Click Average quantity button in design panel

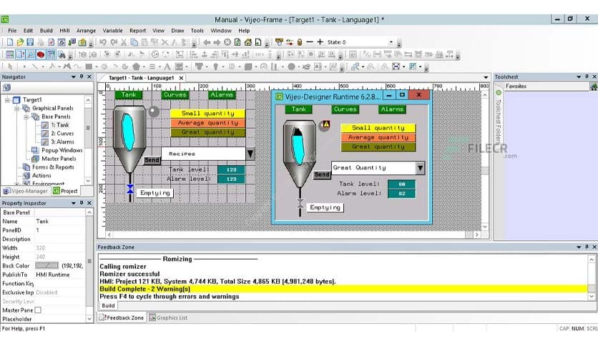[208, 123]
